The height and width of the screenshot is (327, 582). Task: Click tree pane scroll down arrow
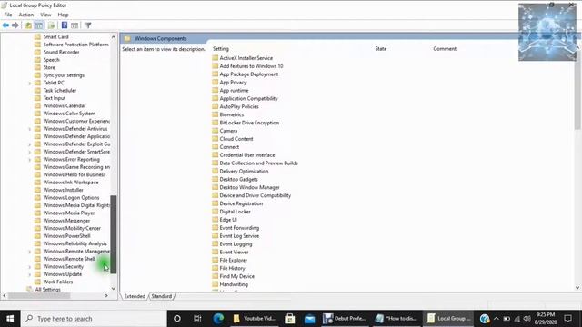114,289
